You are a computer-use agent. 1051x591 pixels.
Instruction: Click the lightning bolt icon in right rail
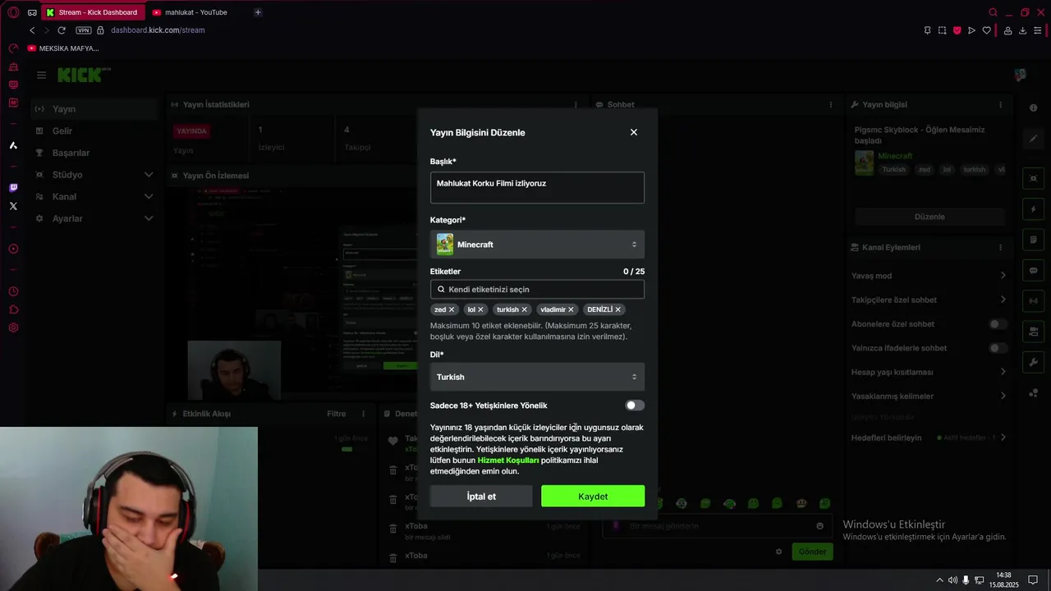pos(1033,209)
